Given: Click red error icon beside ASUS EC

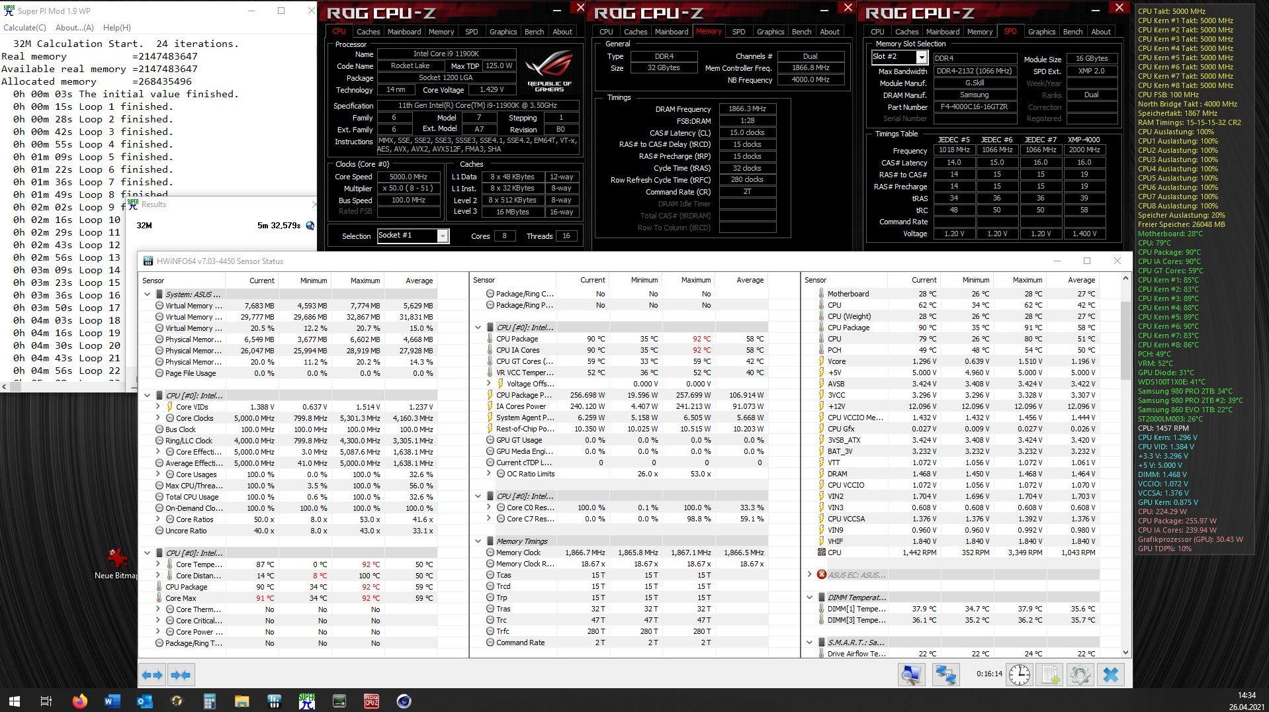Looking at the screenshot, I should tap(822, 574).
